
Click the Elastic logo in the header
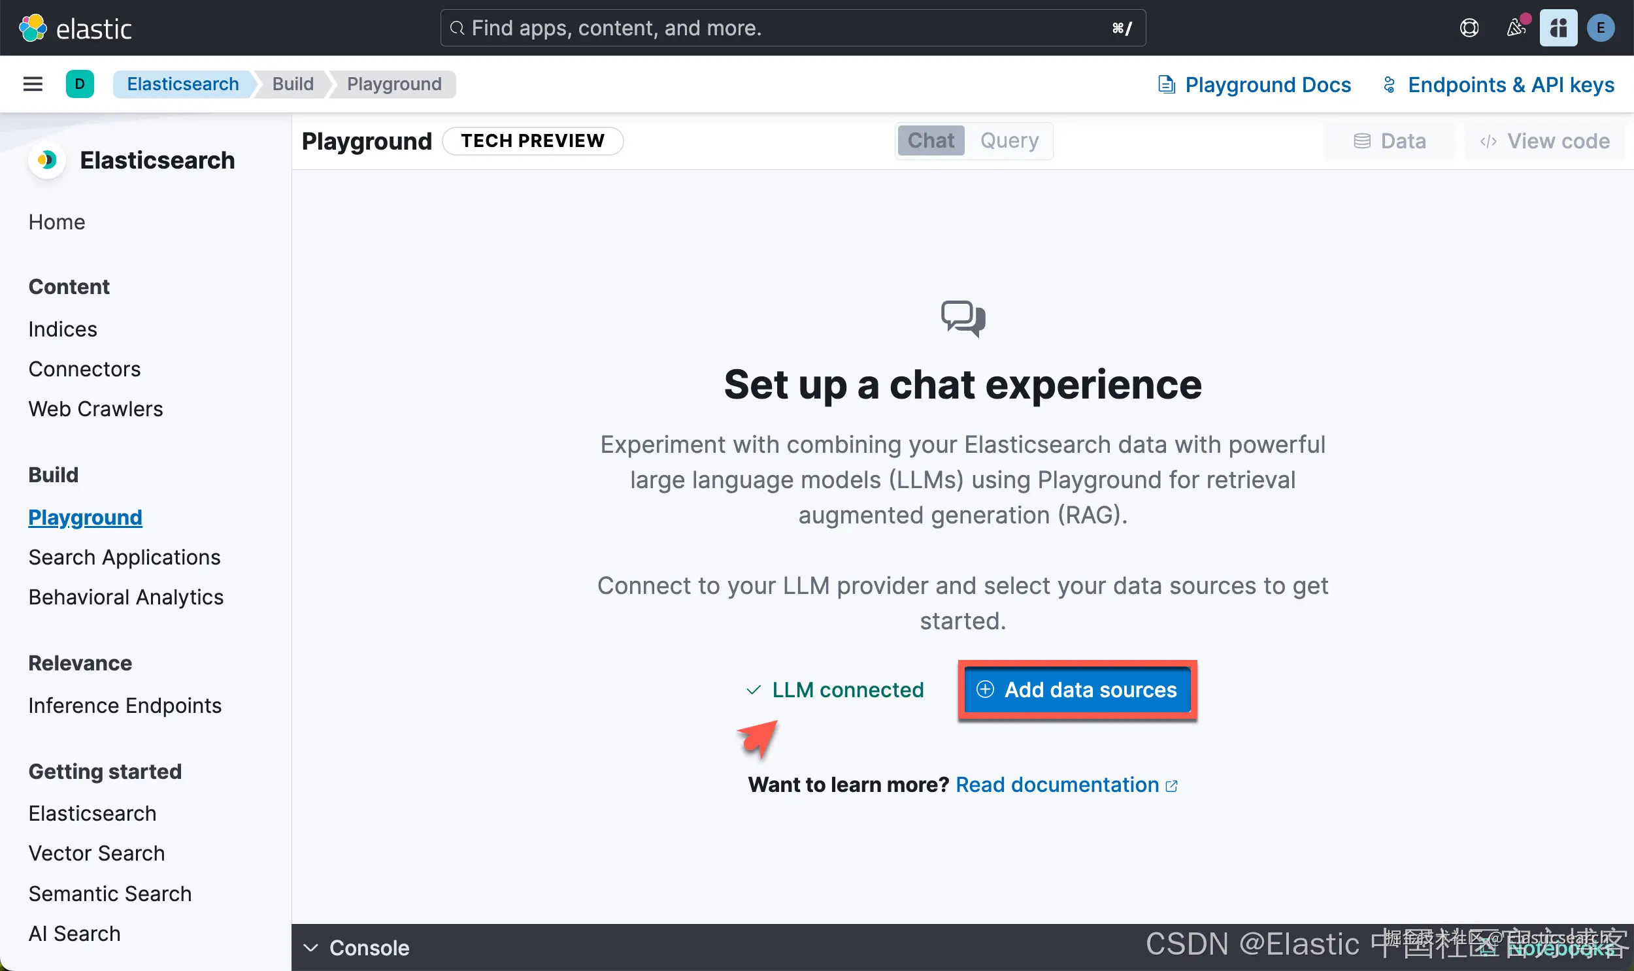75,28
